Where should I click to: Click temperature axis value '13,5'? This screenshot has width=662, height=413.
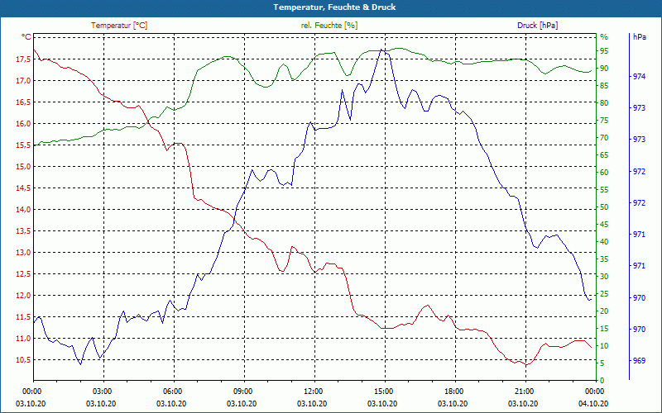tap(23, 231)
